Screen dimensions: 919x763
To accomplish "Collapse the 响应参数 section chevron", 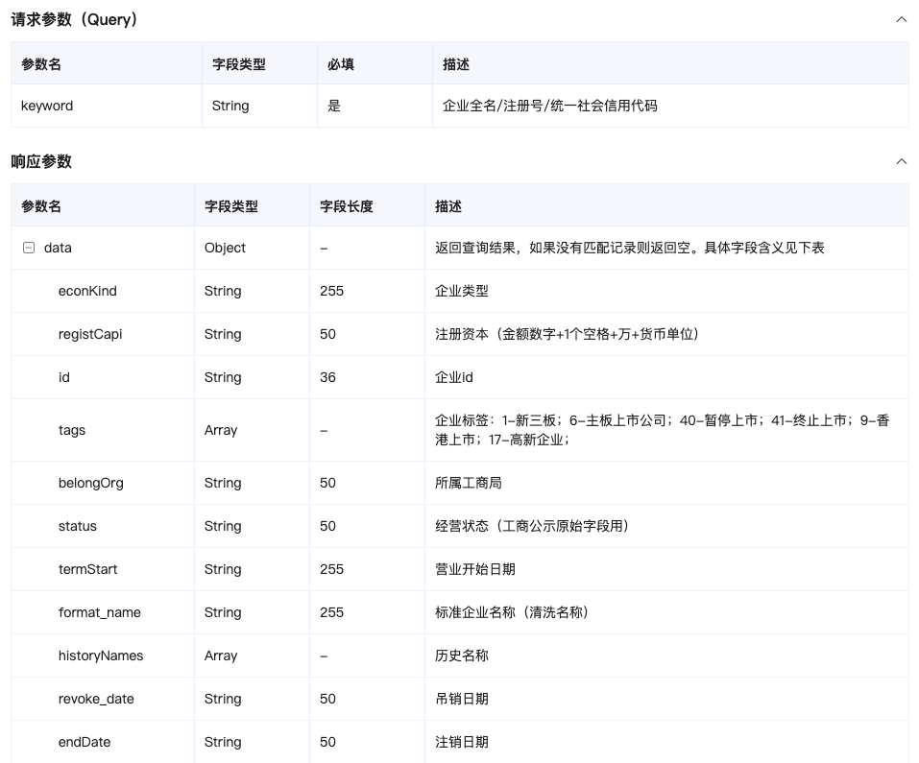I will [x=901, y=161].
